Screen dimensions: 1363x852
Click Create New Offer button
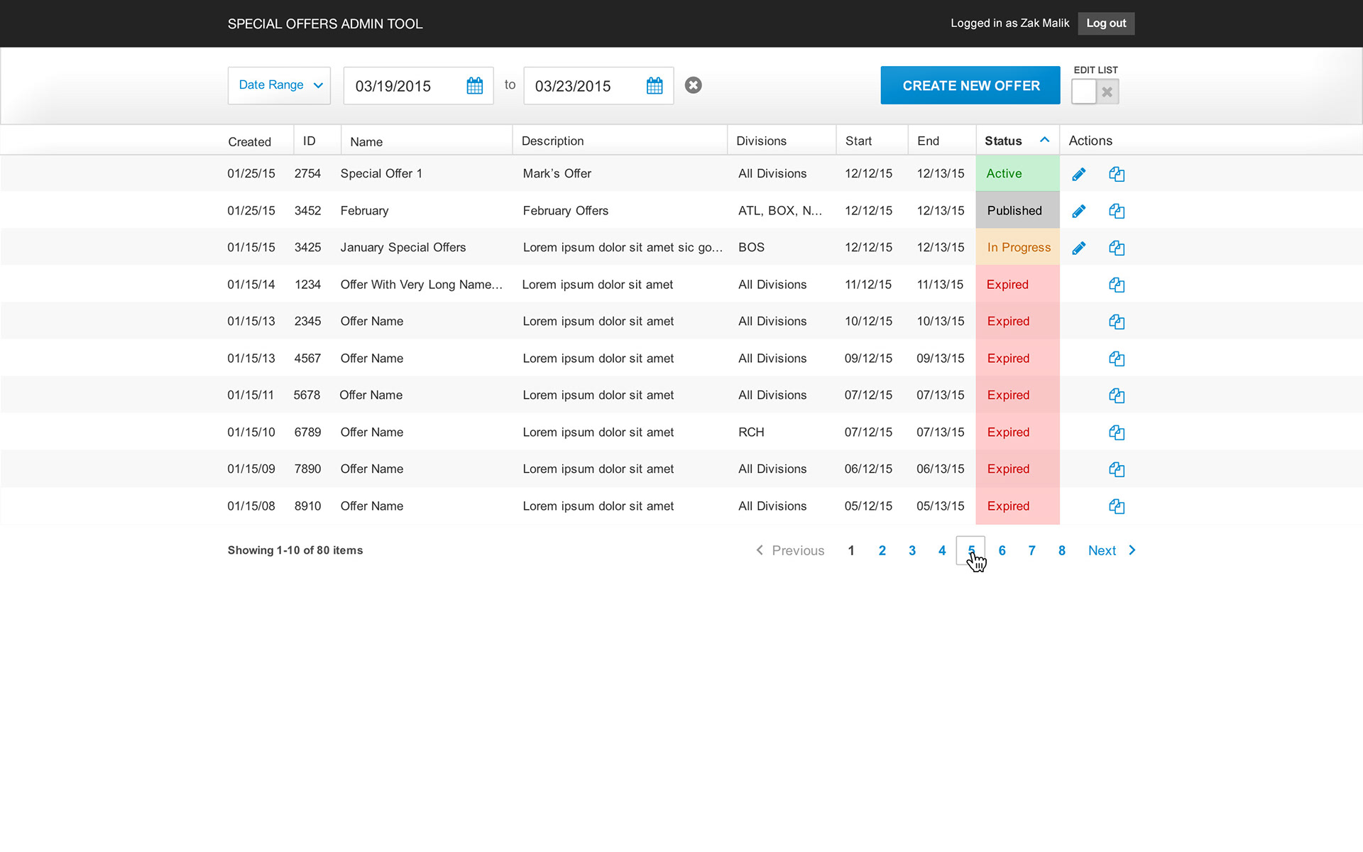point(970,85)
